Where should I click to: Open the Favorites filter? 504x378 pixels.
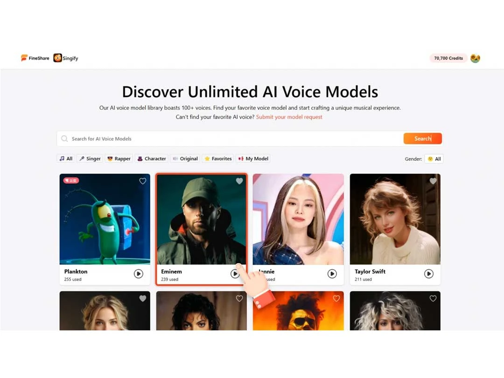tap(218, 159)
